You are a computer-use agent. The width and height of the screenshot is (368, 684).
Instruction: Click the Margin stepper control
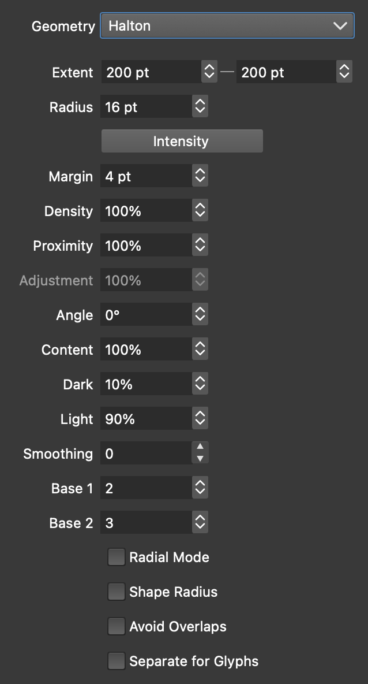coord(200,176)
